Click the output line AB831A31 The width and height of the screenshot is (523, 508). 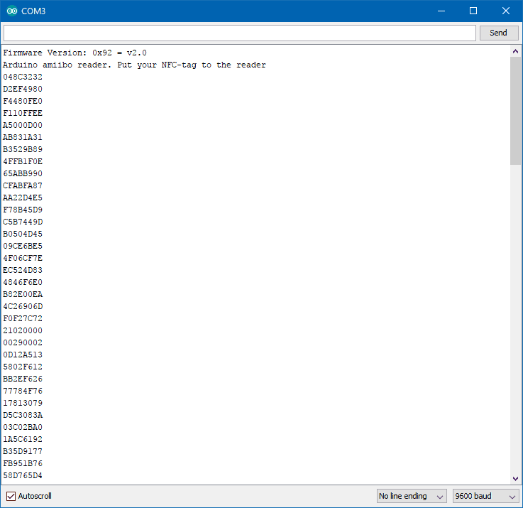pyautogui.click(x=23, y=137)
